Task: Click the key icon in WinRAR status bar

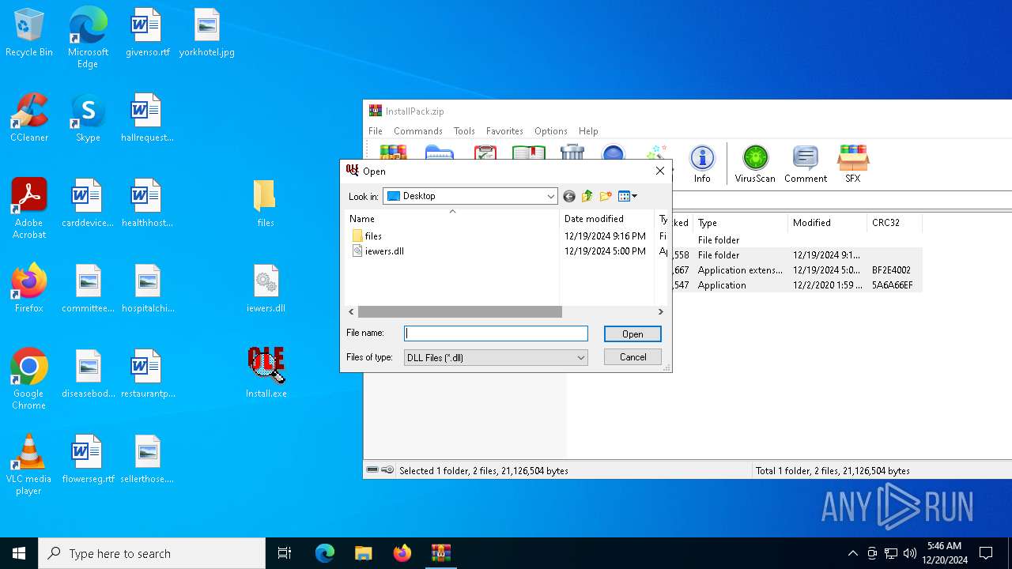Action: tap(387, 470)
